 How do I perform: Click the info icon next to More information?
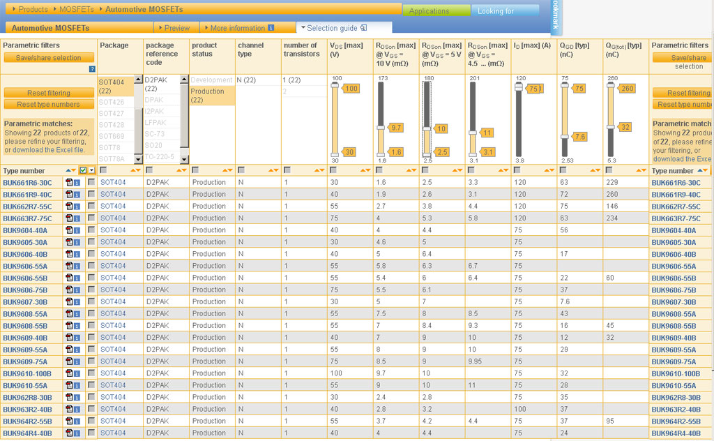271,28
